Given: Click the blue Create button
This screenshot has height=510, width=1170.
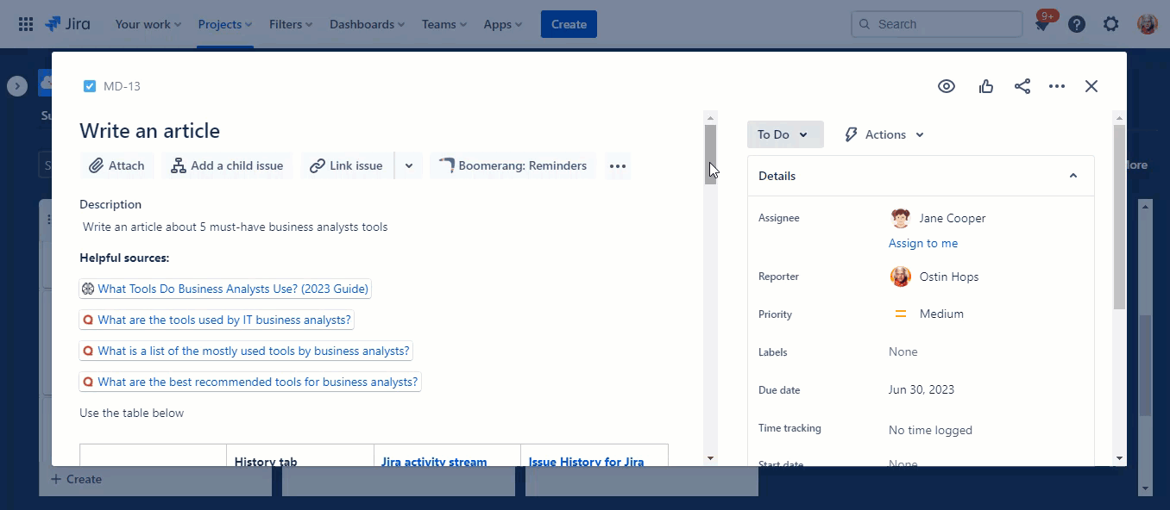Looking at the screenshot, I should click(x=569, y=24).
